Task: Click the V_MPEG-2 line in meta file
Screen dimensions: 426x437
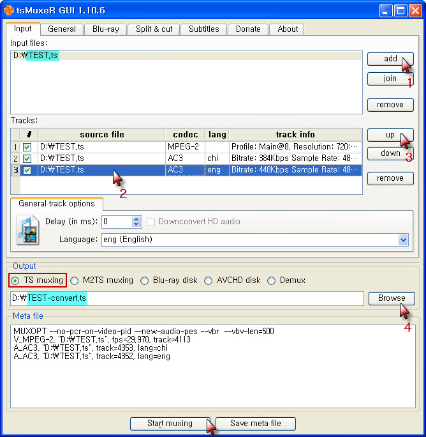Action: pos(102,340)
